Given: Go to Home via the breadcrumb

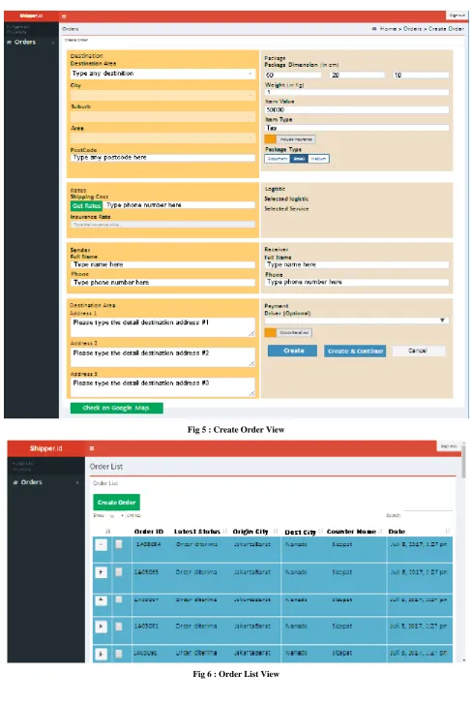Looking at the screenshot, I should [x=388, y=29].
